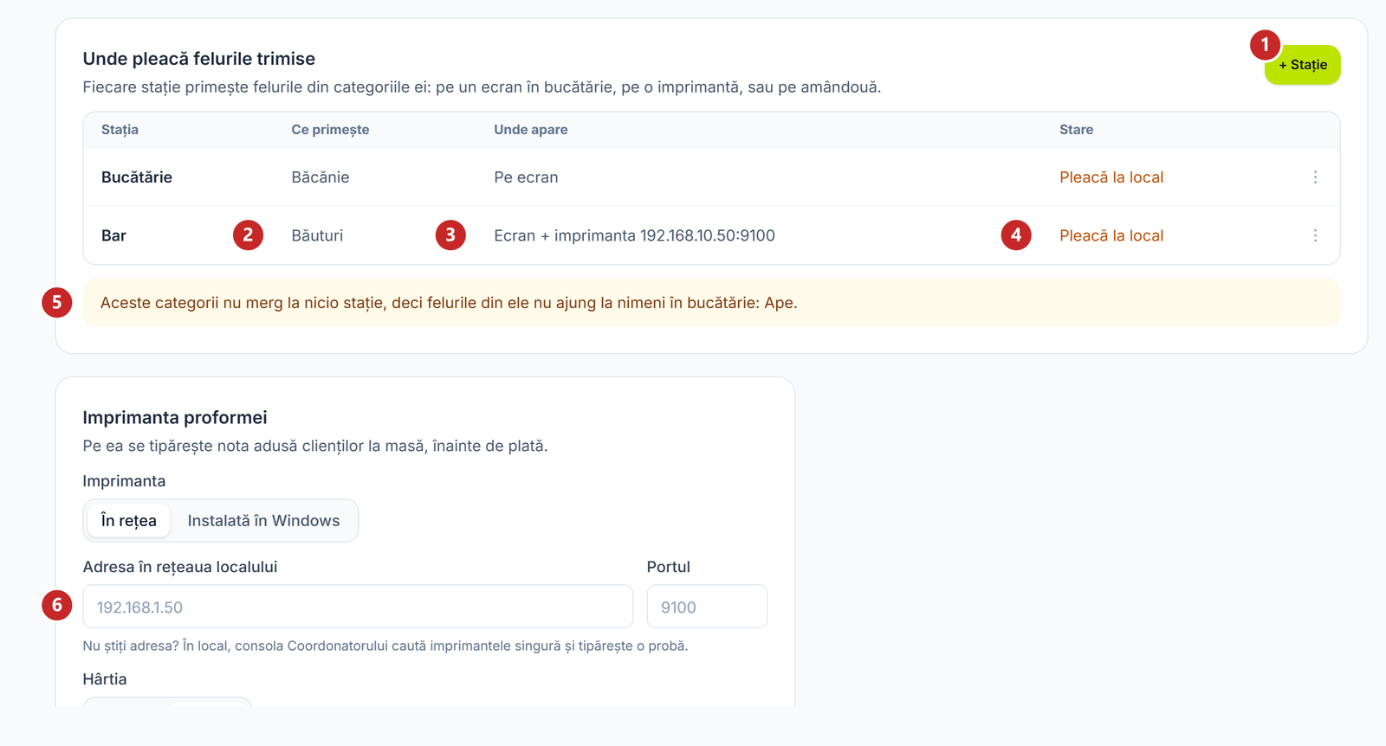Click the Unde pleacă felurile trimise heading
This screenshot has width=1386, height=746.
pyautogui.click(x=199, y=59)
